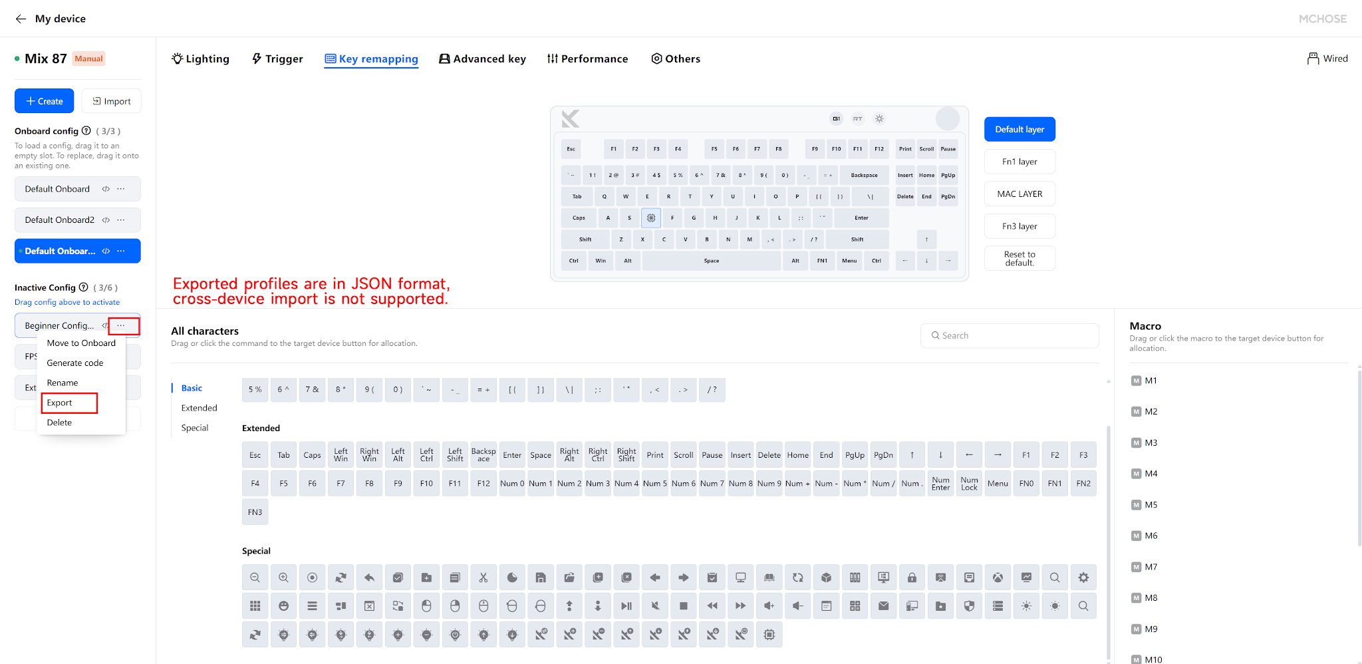Select the smiley emoji special key
Screen dimensions: 1362x664
(284, 606)
